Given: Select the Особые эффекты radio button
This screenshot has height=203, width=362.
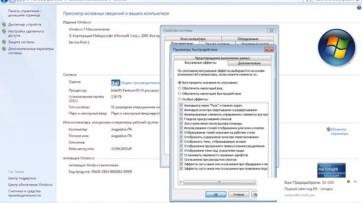Looking at the screenshot, I should 179,99.
